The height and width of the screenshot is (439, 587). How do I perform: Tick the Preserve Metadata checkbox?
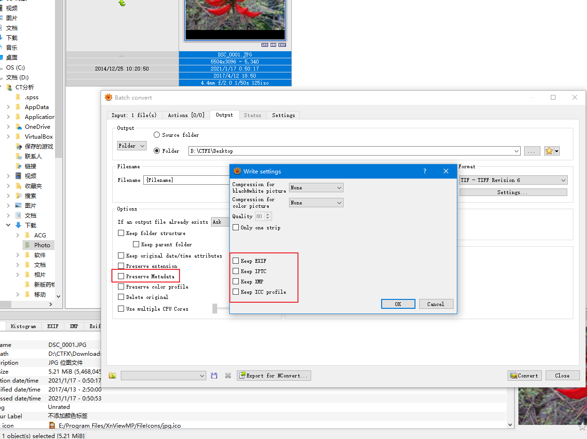(x=121, y=276)
